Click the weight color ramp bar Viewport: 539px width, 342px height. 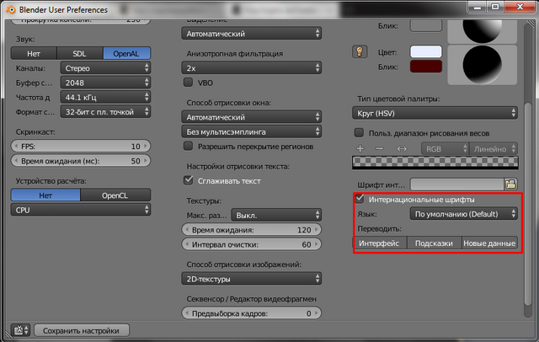(435, 163)
